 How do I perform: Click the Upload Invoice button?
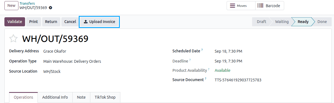[x=99, y=22]
